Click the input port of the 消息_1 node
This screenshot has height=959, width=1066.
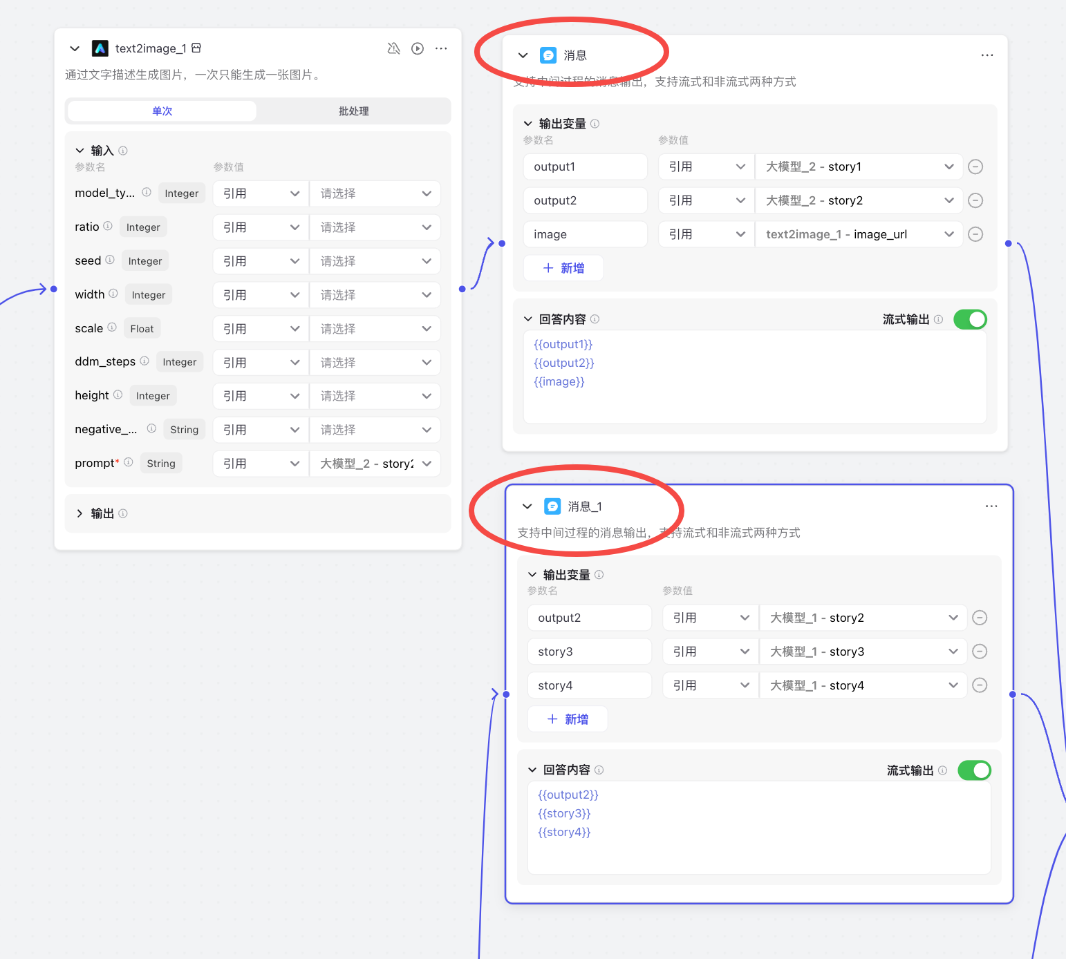(506, 694)
